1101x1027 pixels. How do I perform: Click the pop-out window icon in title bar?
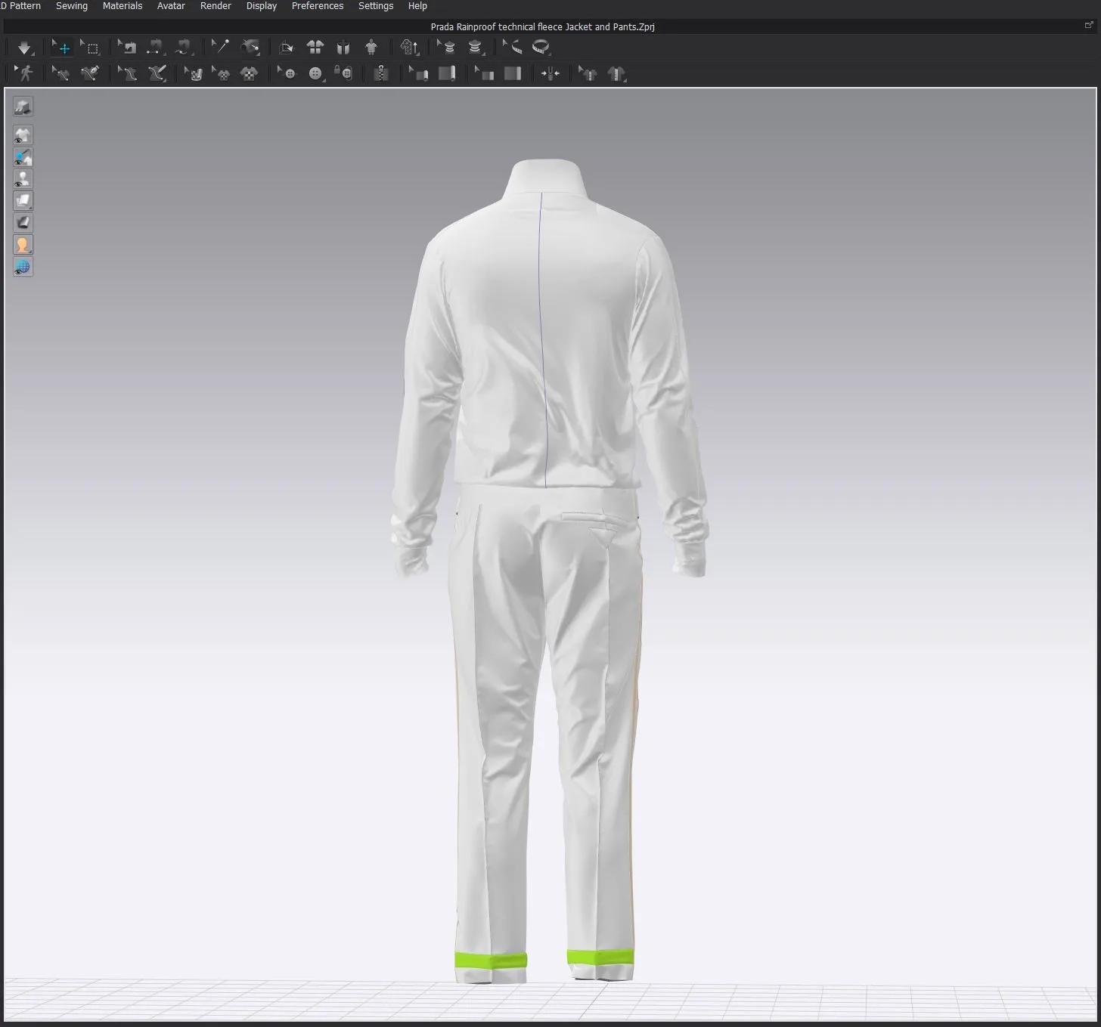pos(1089,25)
